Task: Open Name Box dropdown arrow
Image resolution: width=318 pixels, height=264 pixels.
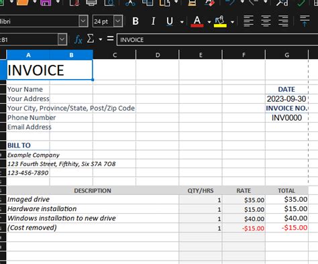Action: tap(62, 40)
